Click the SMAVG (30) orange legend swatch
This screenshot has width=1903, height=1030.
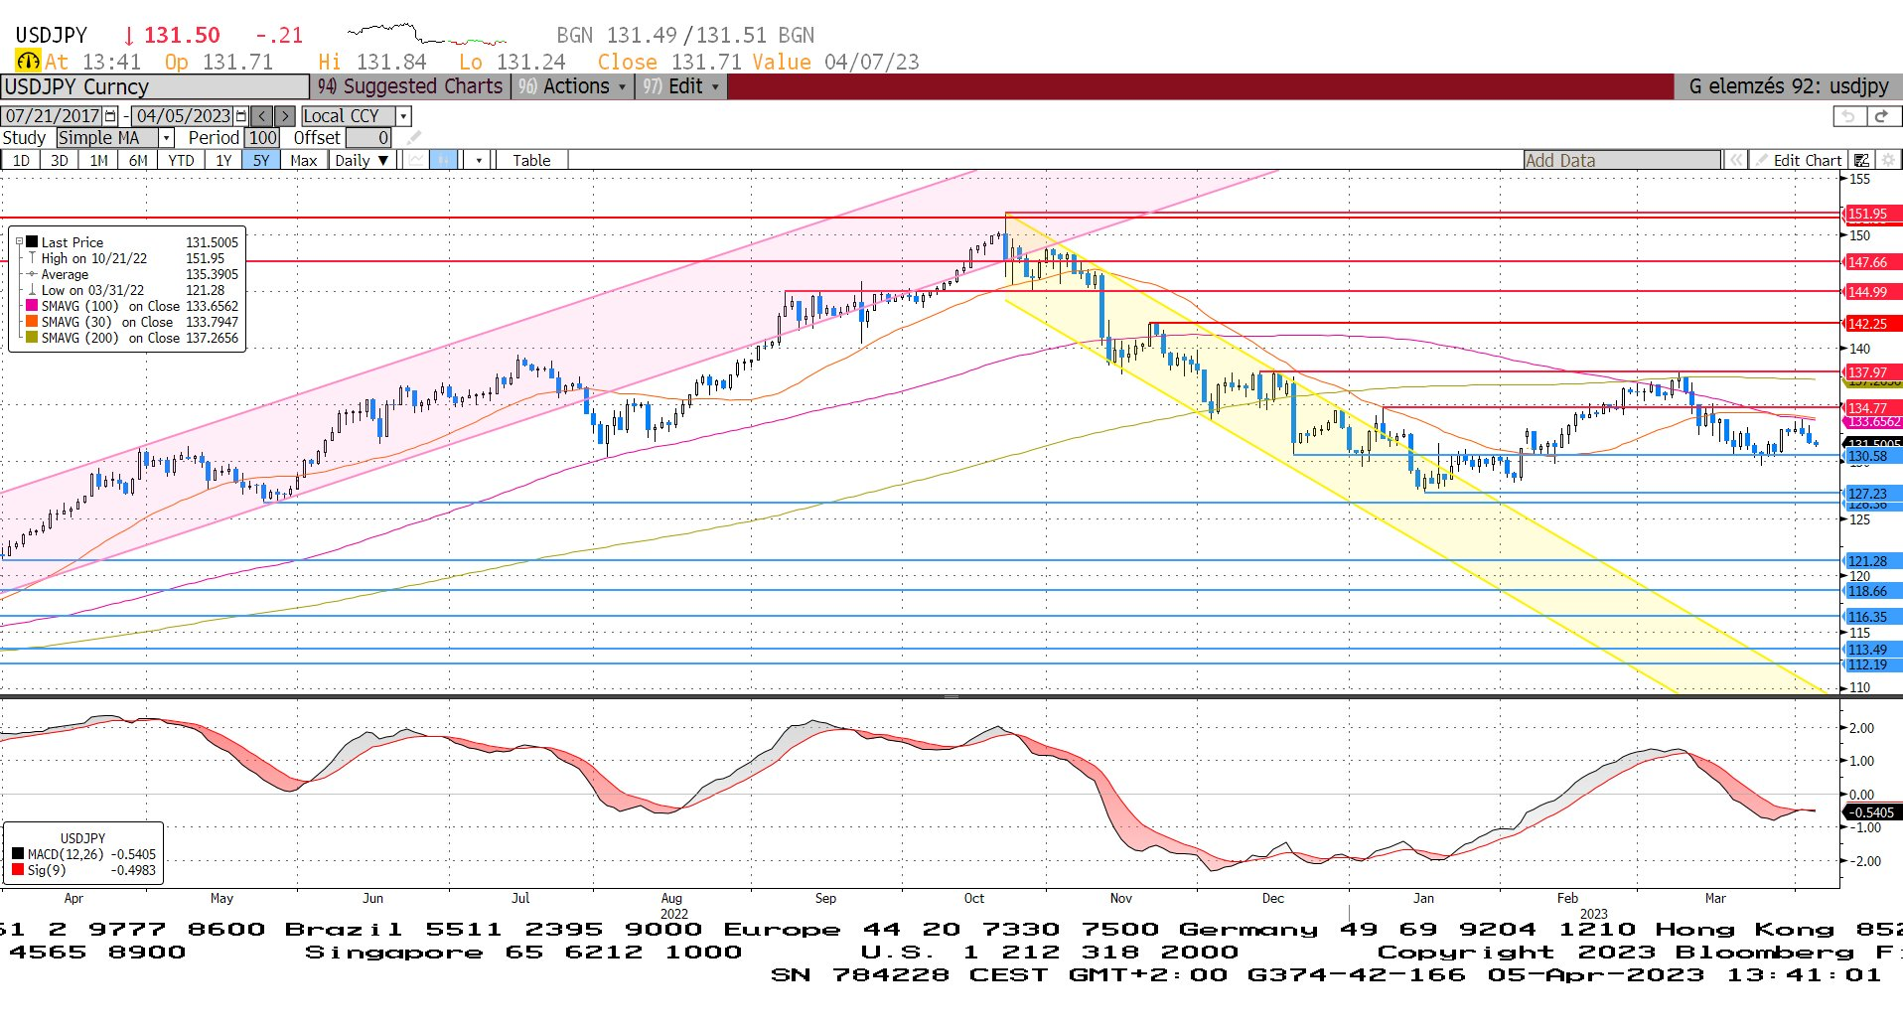coord(32,322)
